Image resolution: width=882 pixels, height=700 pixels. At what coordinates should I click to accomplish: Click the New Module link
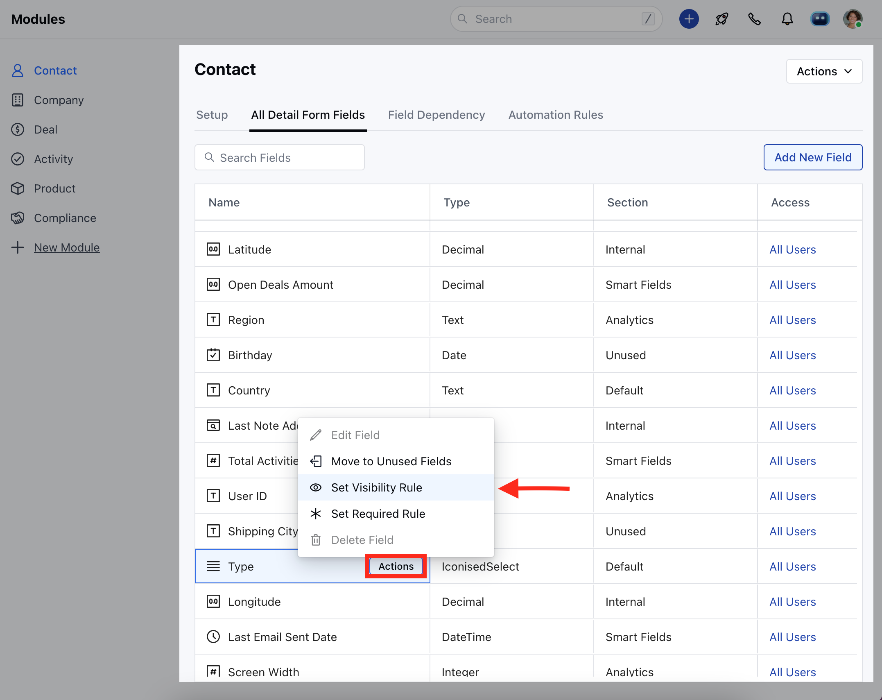[67, 247]
